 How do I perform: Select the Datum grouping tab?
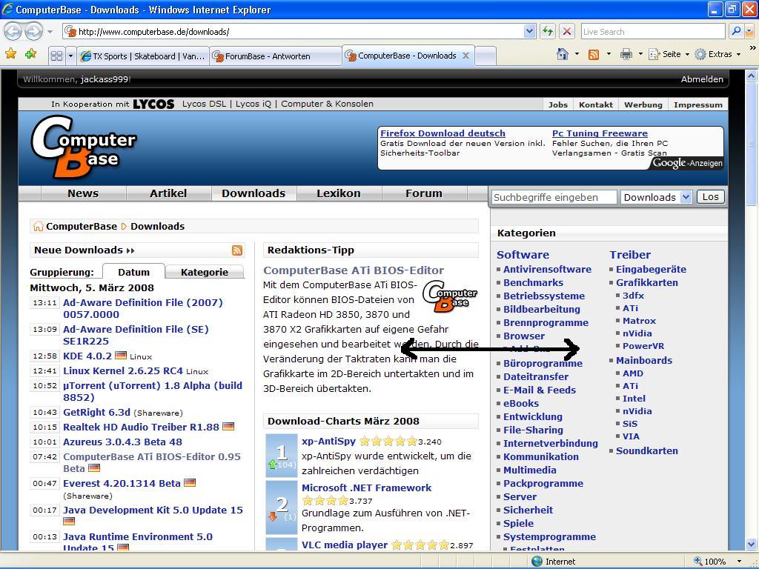[x=133, y=272]
